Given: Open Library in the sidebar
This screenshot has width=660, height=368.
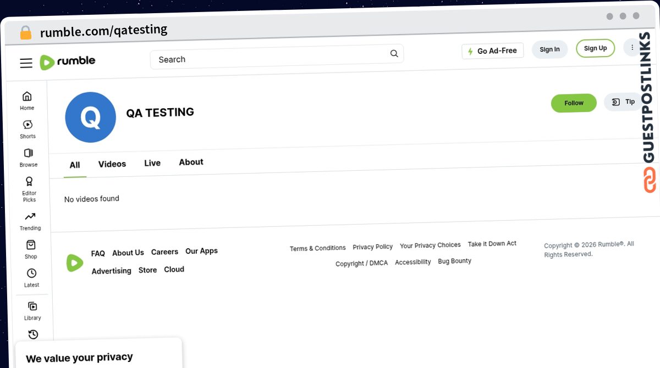Looking at the screenshot, I should (x=32, y=311).
